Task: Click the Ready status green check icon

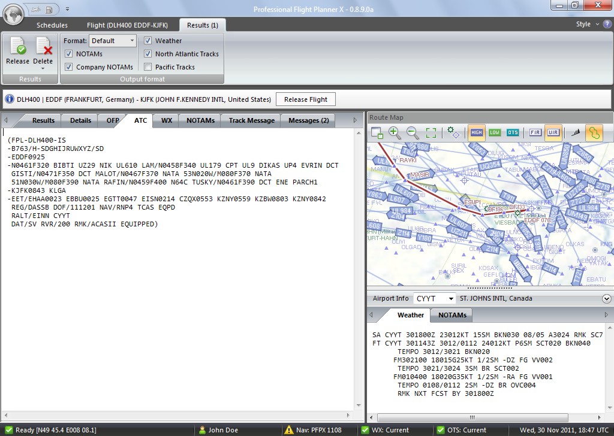Action: pos(8,430)
